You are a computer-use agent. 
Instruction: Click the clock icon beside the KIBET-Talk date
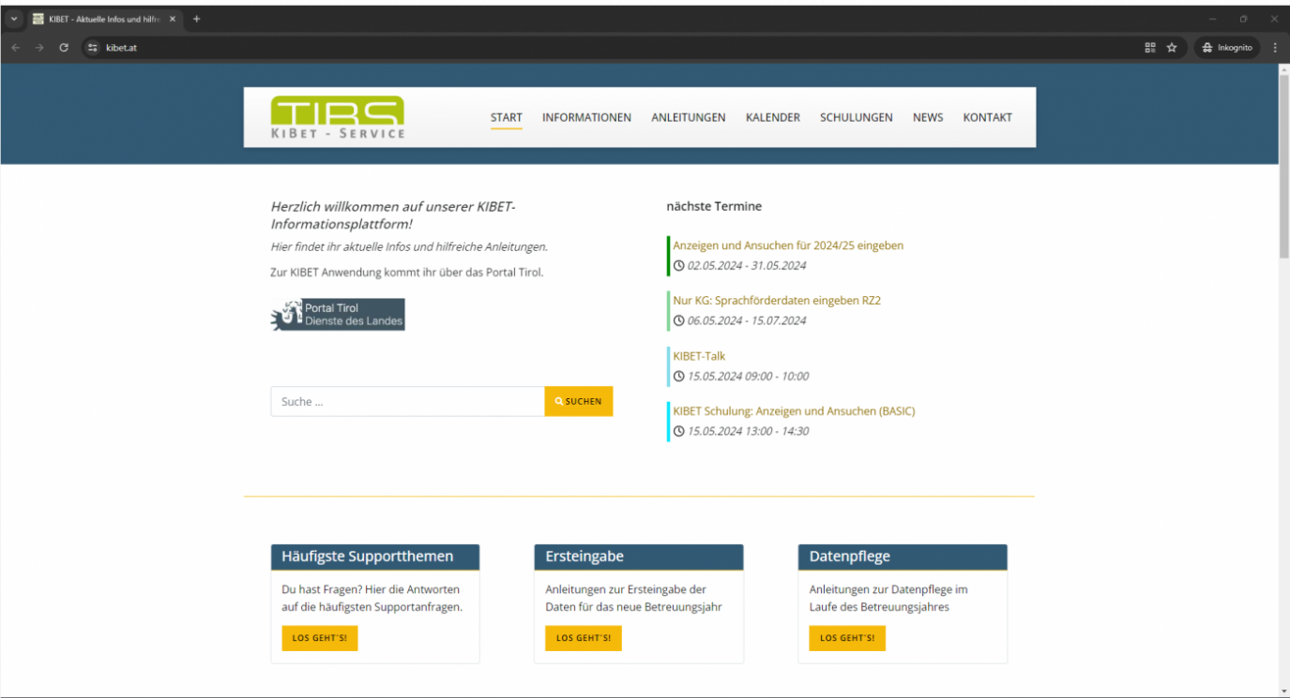[x=678, y=376]
